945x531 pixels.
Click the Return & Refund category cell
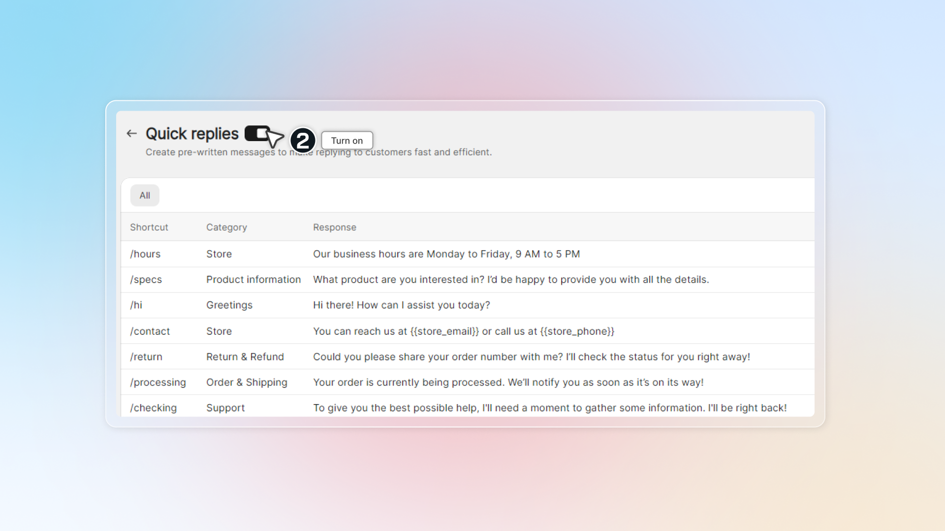coord(245,356)
